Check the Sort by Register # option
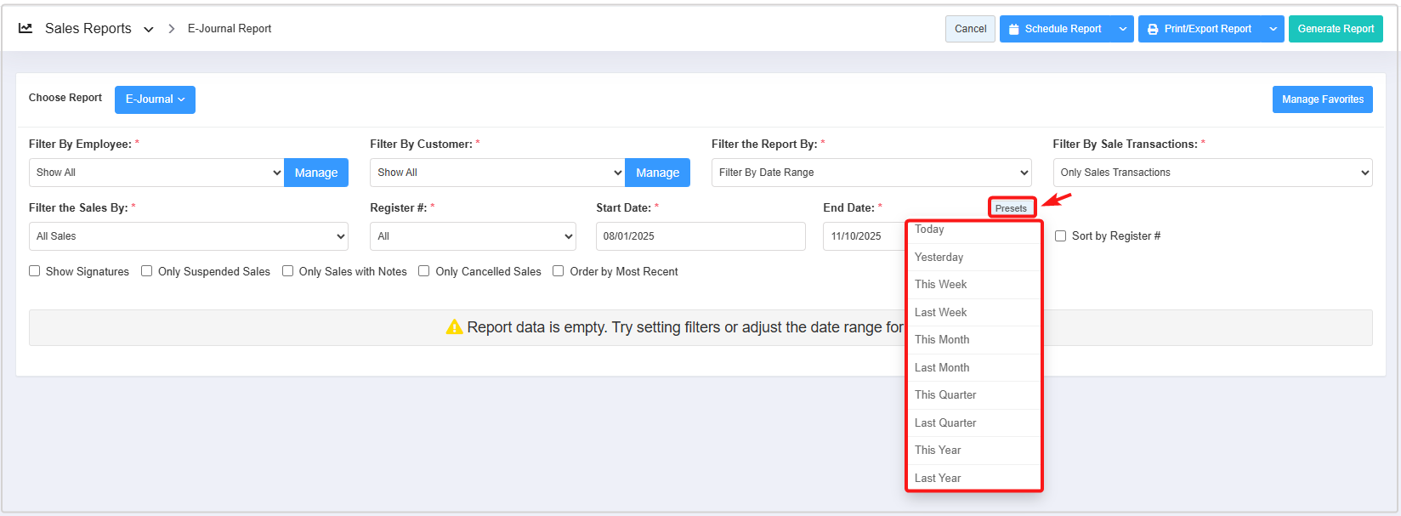Image resolution: width=1401 pixels, height=516 pixels. pos(1060,235)
